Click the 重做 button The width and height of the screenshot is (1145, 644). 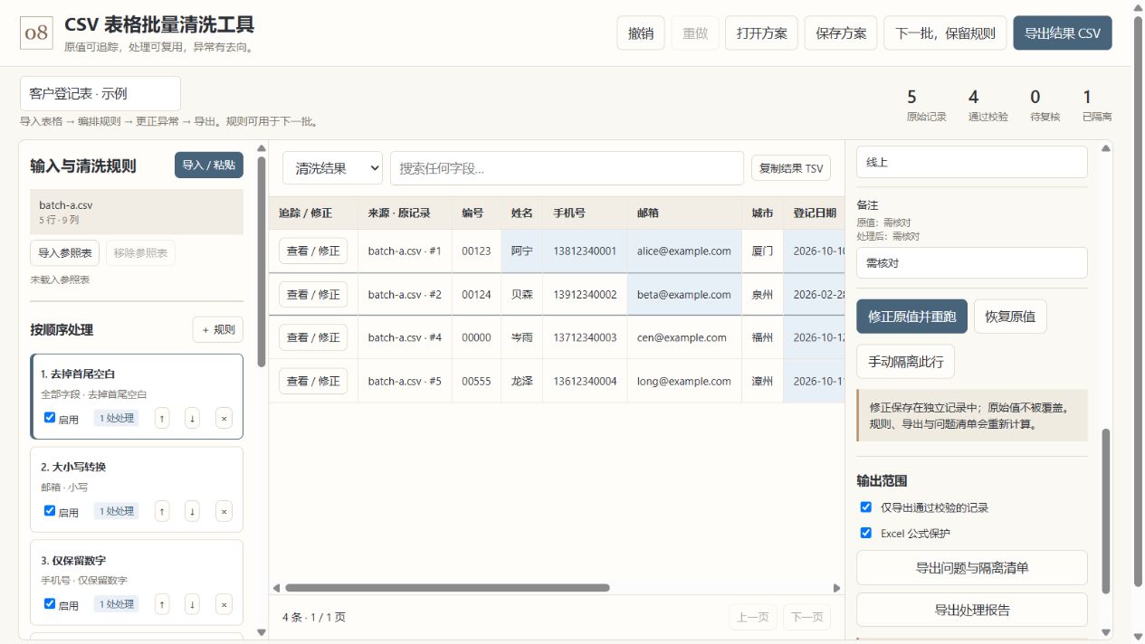pos(695,33)
